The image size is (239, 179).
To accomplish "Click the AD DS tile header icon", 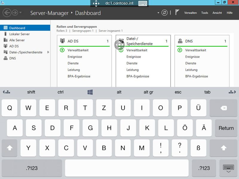I will click(62, 41).
